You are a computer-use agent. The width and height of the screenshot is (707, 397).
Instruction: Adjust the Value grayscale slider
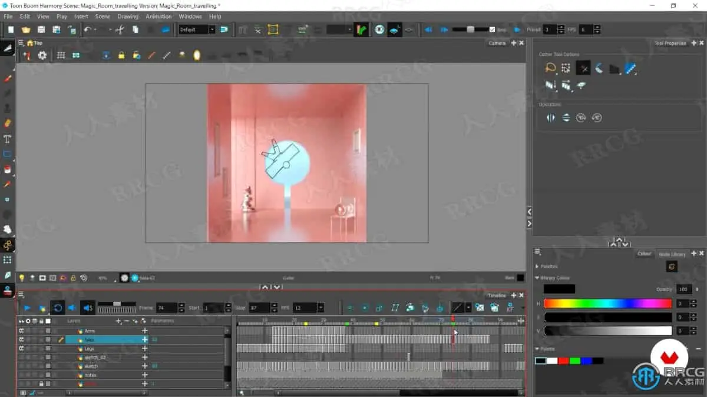(607, 331)
